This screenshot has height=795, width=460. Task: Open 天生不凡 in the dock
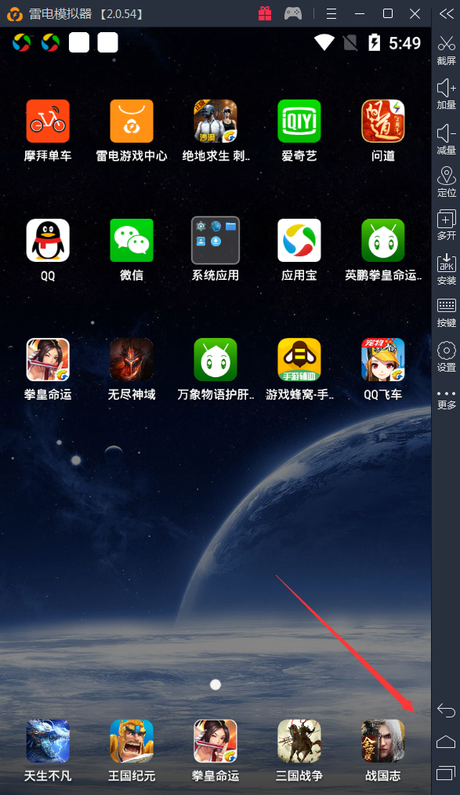pyautogui.click(x=48, y=741)
